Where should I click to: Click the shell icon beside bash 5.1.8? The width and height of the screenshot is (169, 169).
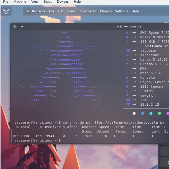[127, 73]
